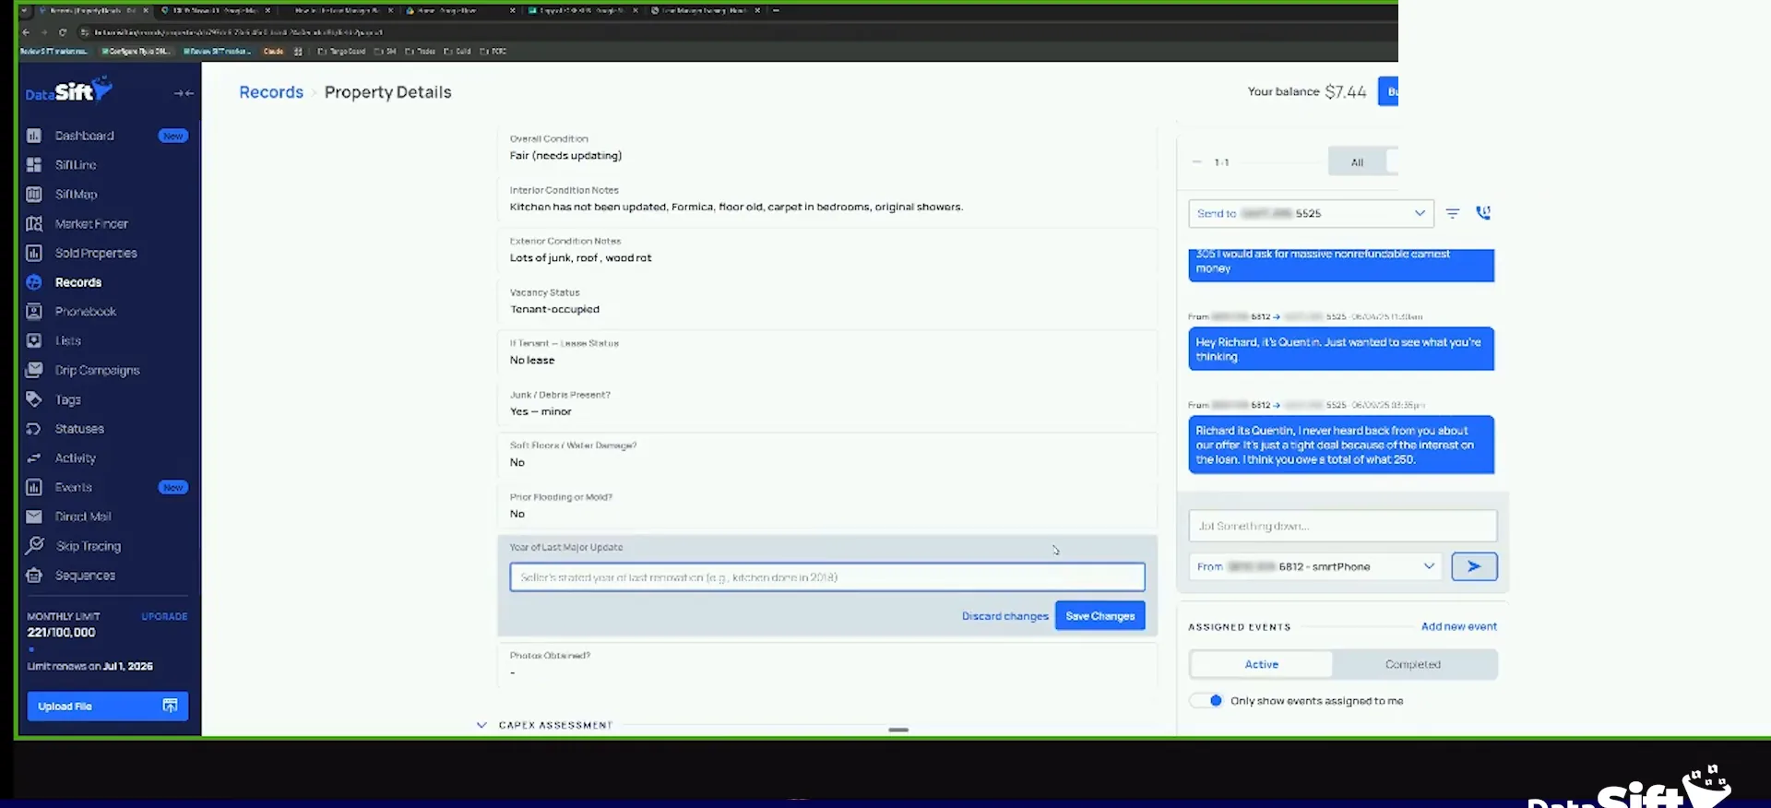Viewport: 1771px width, 808px height.
Task: Click Add new event link
Action: click(1458, 626)
